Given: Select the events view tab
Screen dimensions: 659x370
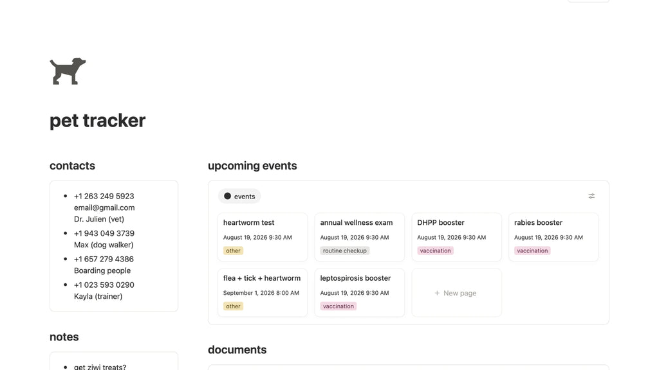Looking at the screenshot, I should pos(239,197).
